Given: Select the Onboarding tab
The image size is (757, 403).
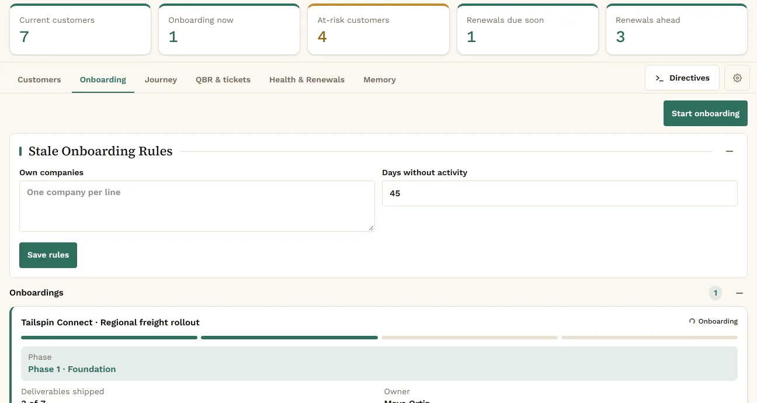Looking at the screenshot, I should click(x=103, y=79).
